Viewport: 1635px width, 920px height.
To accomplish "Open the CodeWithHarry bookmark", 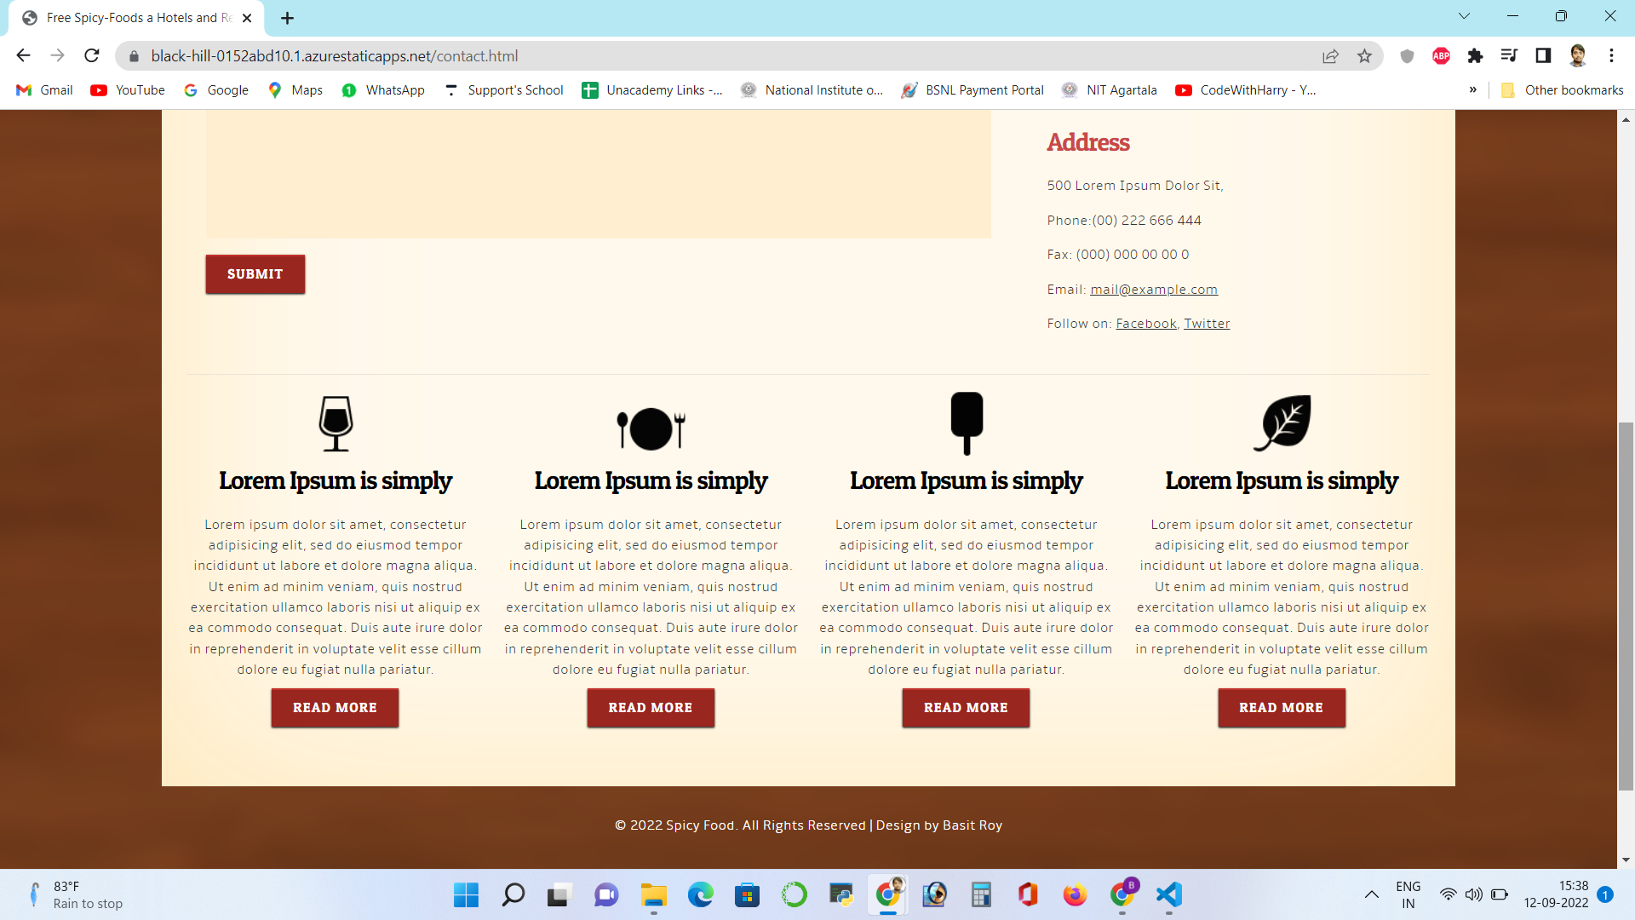I will (x=1246, y=90).
